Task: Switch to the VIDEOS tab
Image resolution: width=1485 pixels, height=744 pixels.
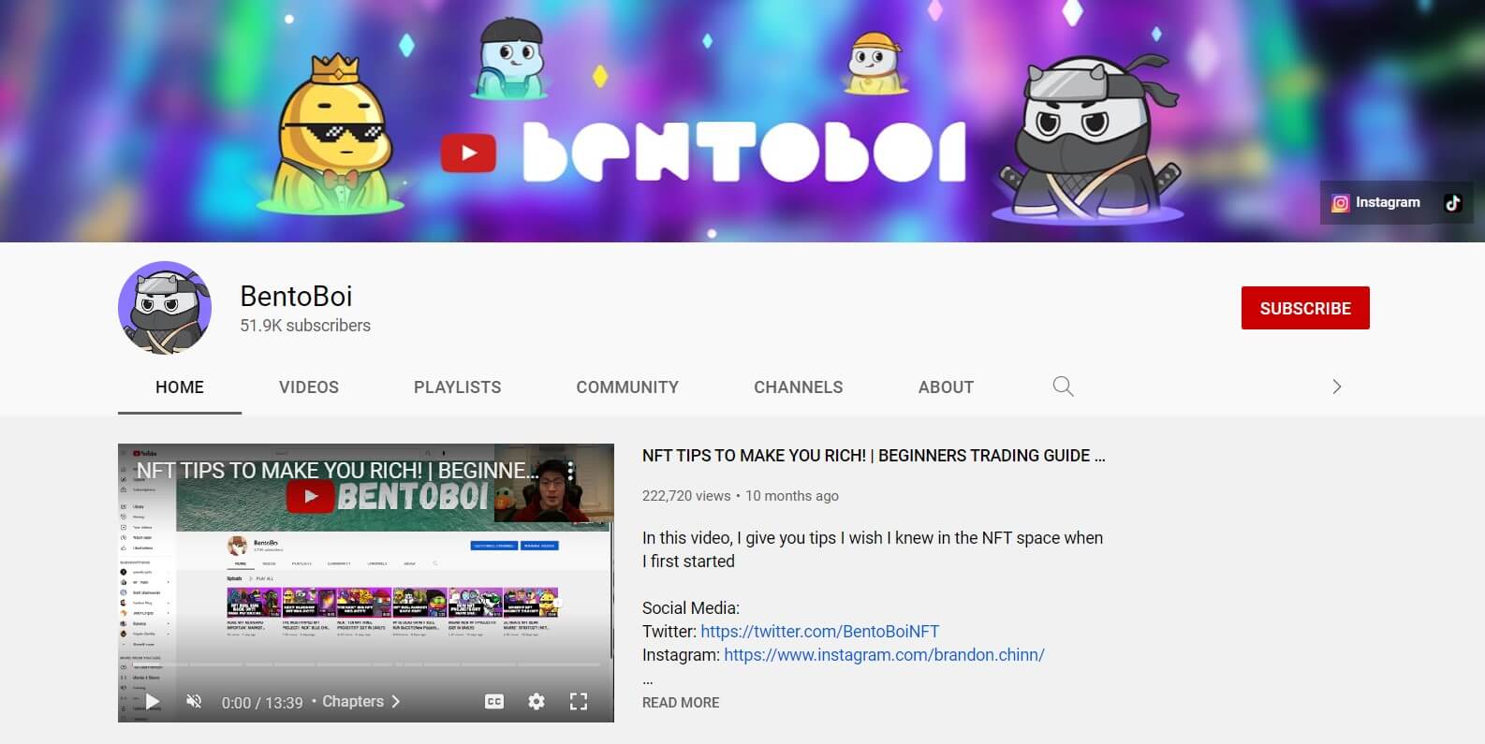Action: [309, 387]
